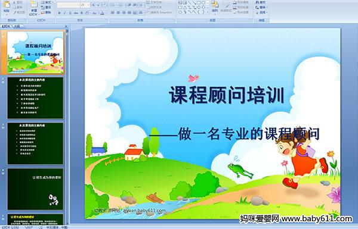This screenshot has height=229, width=358.
Task: Open the Select 选择 dropdown
Action: [x=261, y=12]
